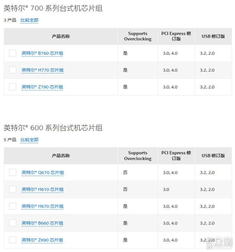Image resolution: width=235 pixels, height=252 pixels.
Task: Click the PCI Express 3.0, 4.0 value for Z690
Action: (170, 240)
